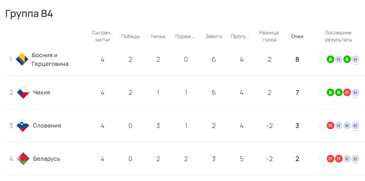Click the first green В badge in the Босния row
This screenshot has width=365, height=181.
pos(330,59)
